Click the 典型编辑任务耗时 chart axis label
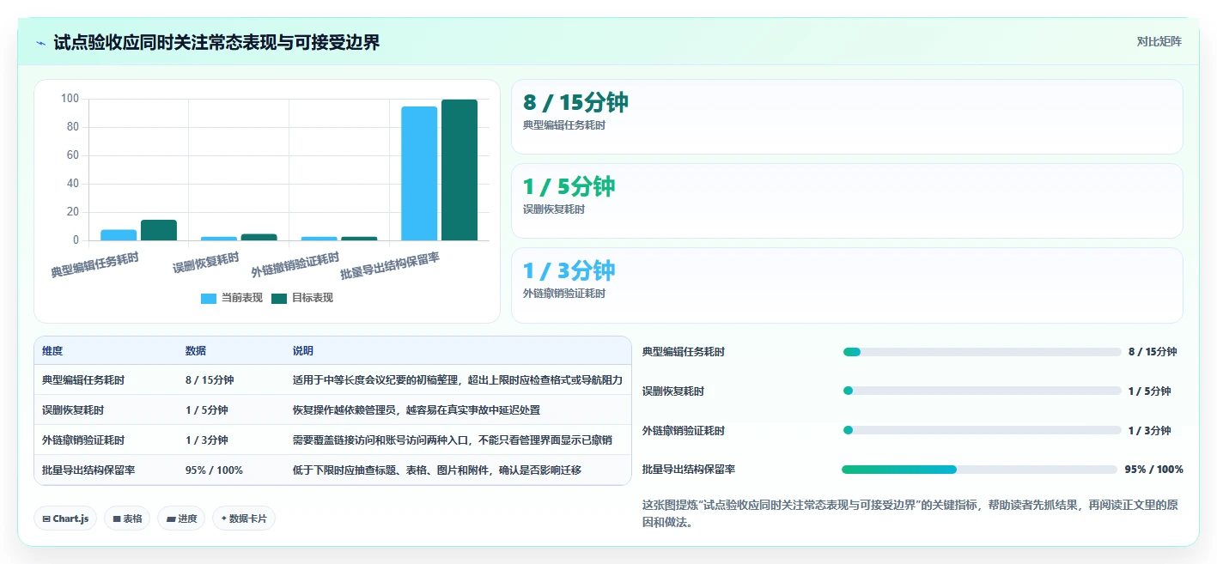 tap(94, 264)
